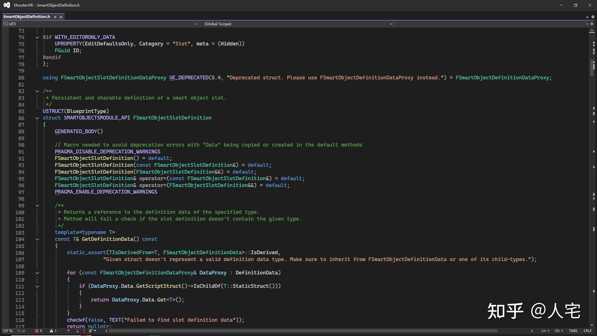Open the 127% zoom level dropdown
This screenshot has width=597, height=336.
point(19,331)
